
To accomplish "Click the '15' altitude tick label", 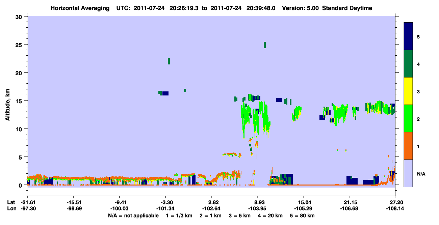I will click(x=20, y=101).
